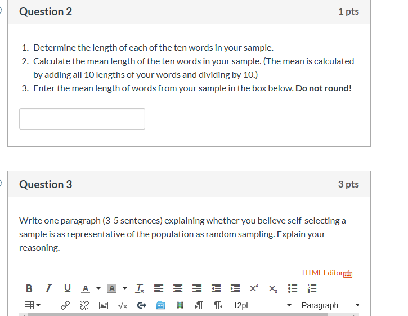Click the '1 pts' label
The width and height of the screenshot is (408, 316).
point(349,11)
